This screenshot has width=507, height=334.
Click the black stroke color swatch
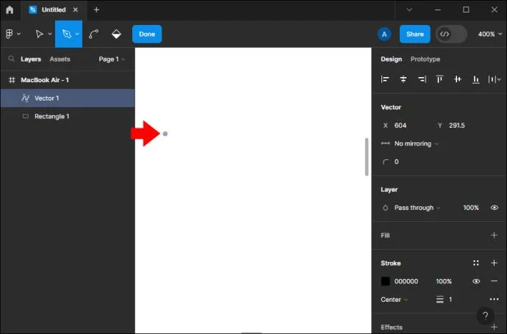tap(386, 281)
